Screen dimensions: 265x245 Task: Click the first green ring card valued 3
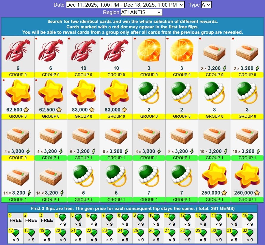click(214, 99)
